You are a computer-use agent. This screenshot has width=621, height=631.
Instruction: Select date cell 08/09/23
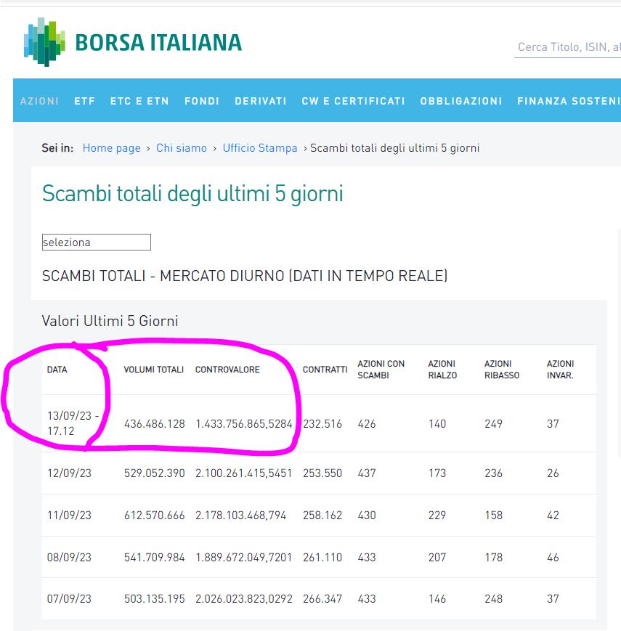pos(69,558)
